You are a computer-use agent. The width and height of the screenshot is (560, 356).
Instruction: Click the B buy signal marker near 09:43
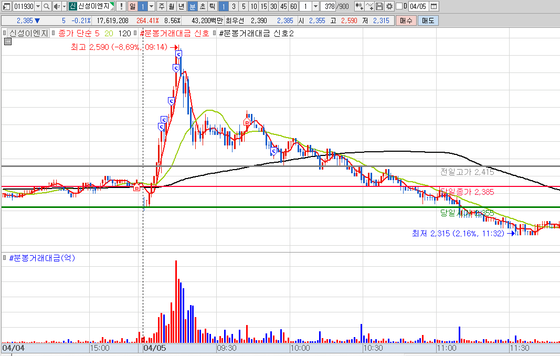click(x=247, y=122)
